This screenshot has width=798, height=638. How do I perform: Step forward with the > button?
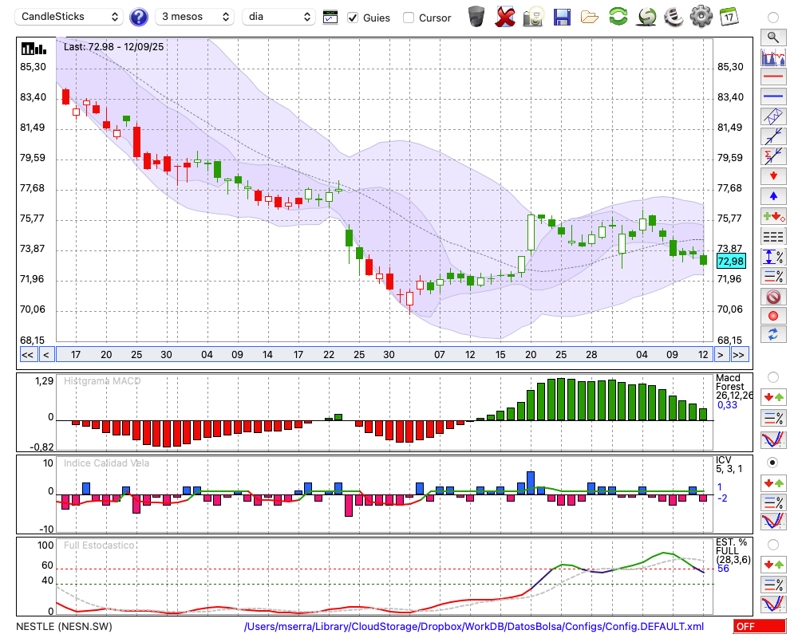[x=720, y=355]
